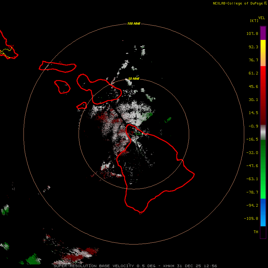Viewport: 268px width, 268px height.
Task: Click the 30.1 legend value
Action: [253, 100]
